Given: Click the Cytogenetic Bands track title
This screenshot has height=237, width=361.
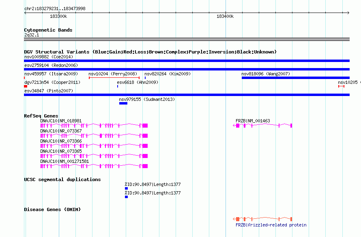Looking at the screenshot, I should pos(48,30).
